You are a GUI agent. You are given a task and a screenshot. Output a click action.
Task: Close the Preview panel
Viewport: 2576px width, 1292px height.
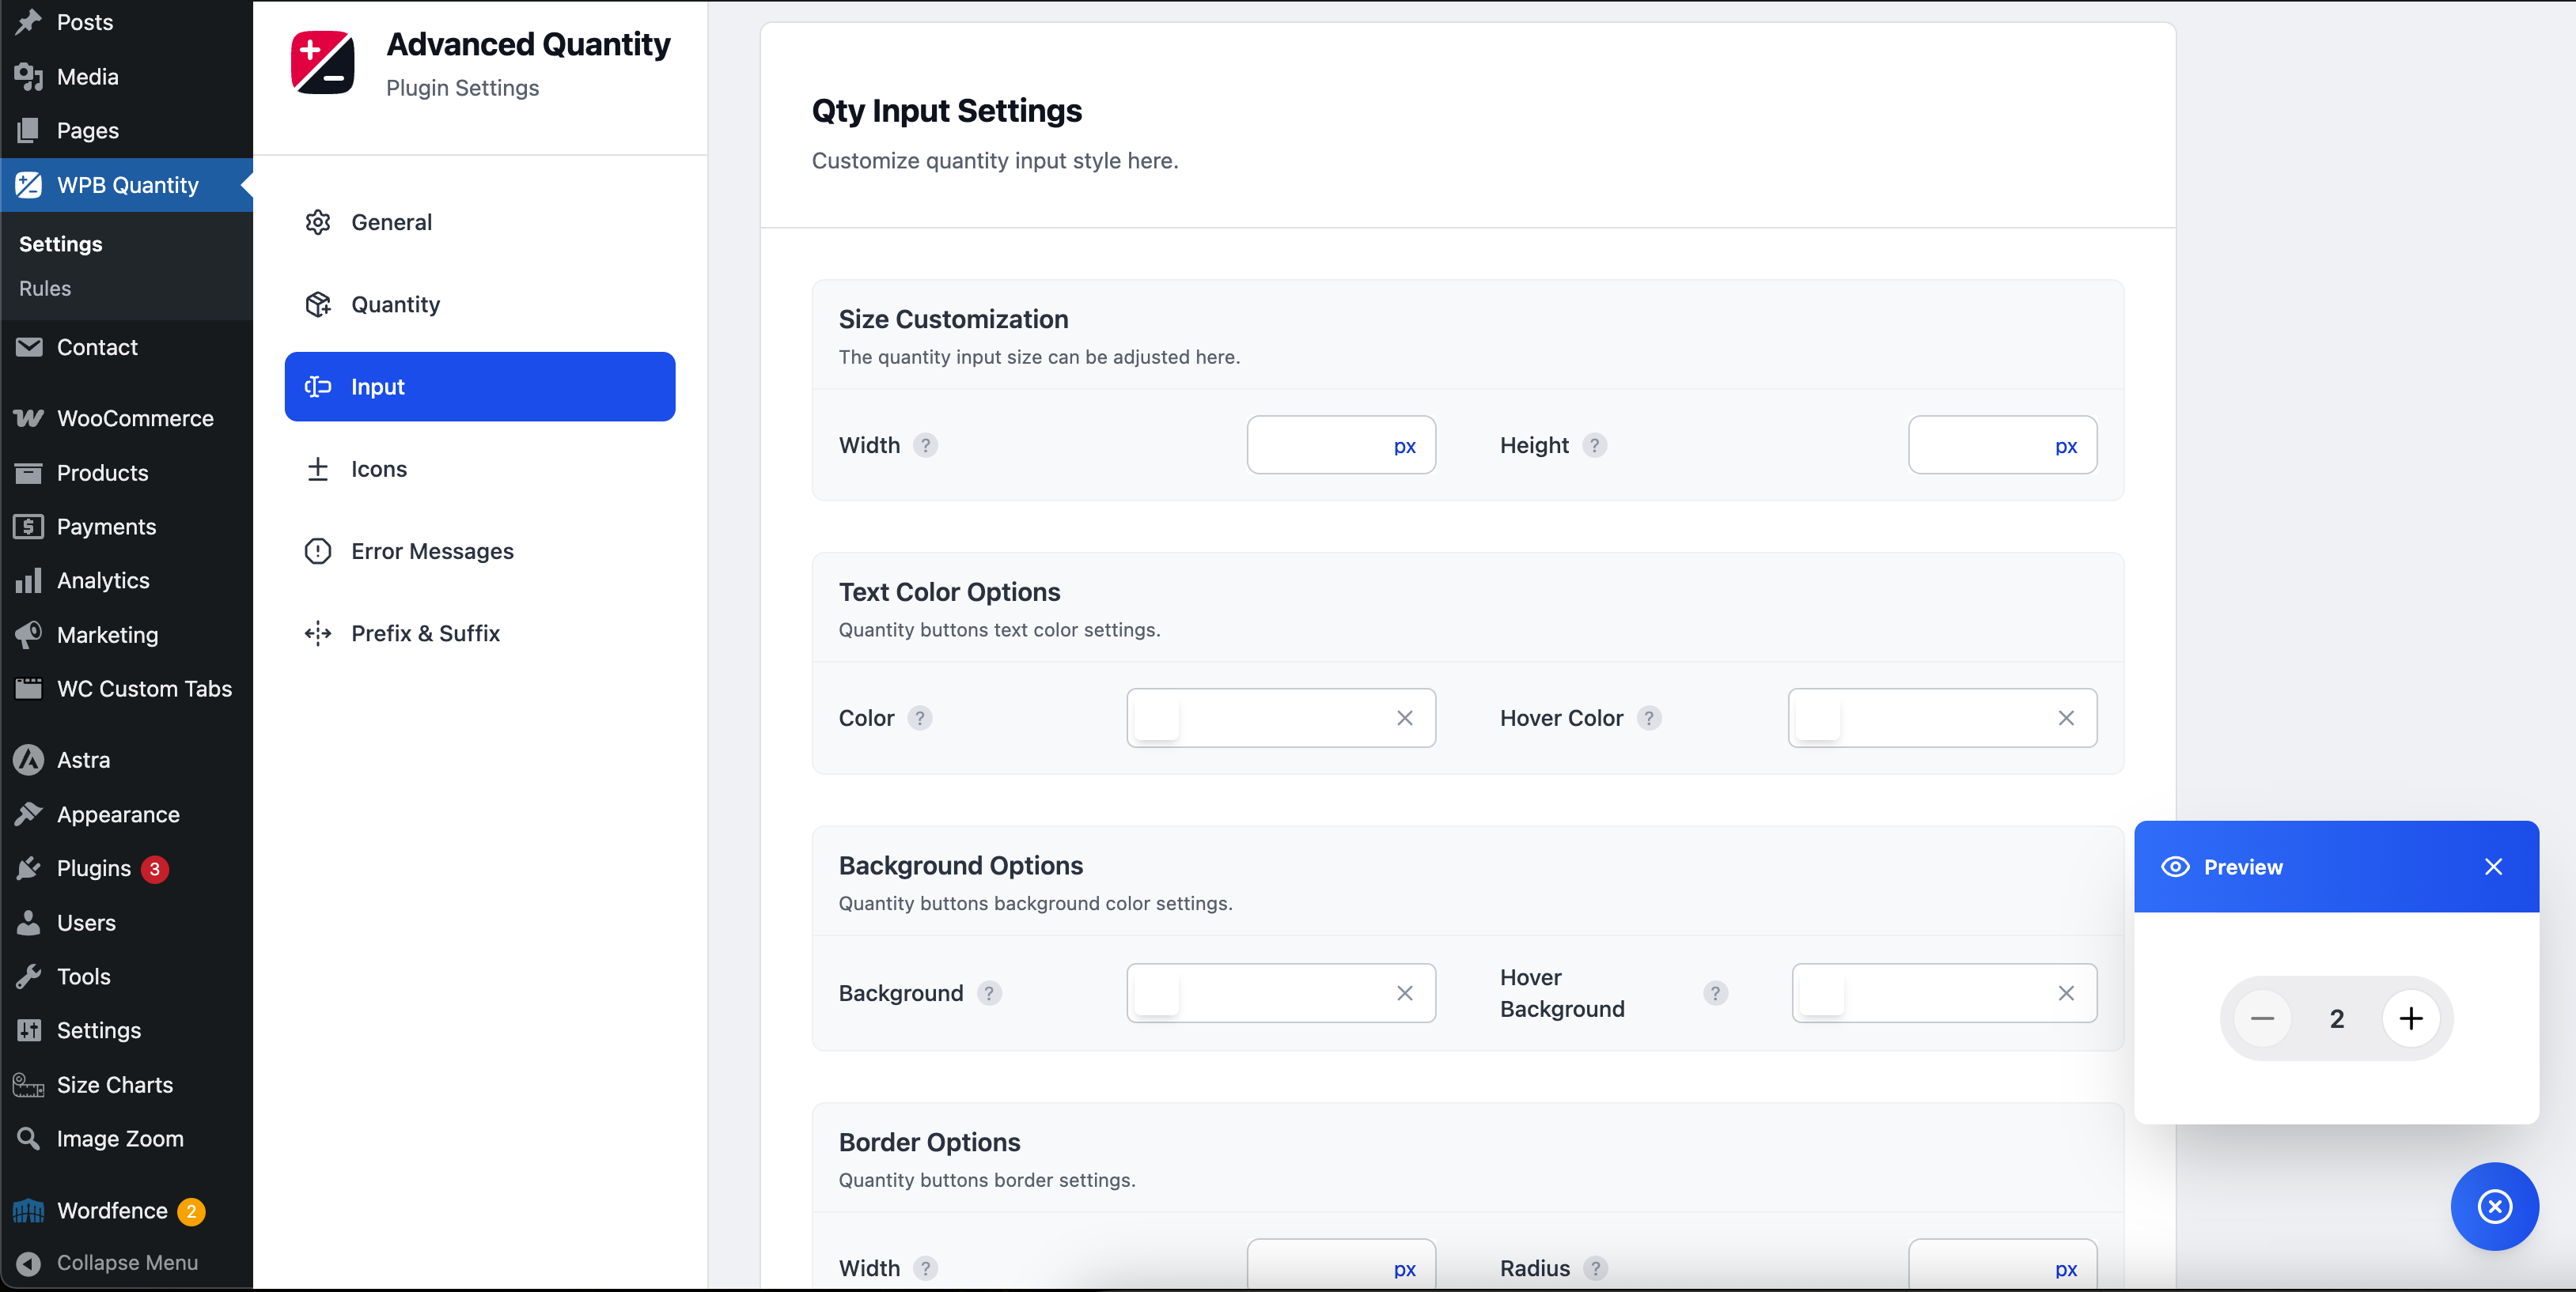[2493, 867]
